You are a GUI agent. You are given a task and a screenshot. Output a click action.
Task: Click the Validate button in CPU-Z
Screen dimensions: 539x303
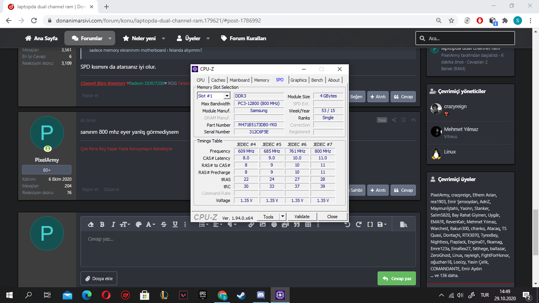click(302, 217)
